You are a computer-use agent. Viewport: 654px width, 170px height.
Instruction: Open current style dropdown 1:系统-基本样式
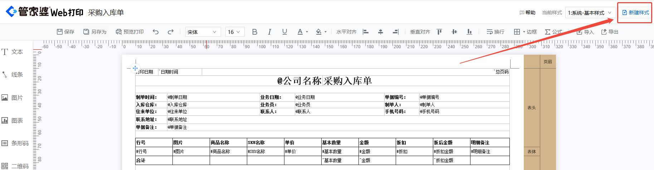pyautogui.click(x=590, y=12)
